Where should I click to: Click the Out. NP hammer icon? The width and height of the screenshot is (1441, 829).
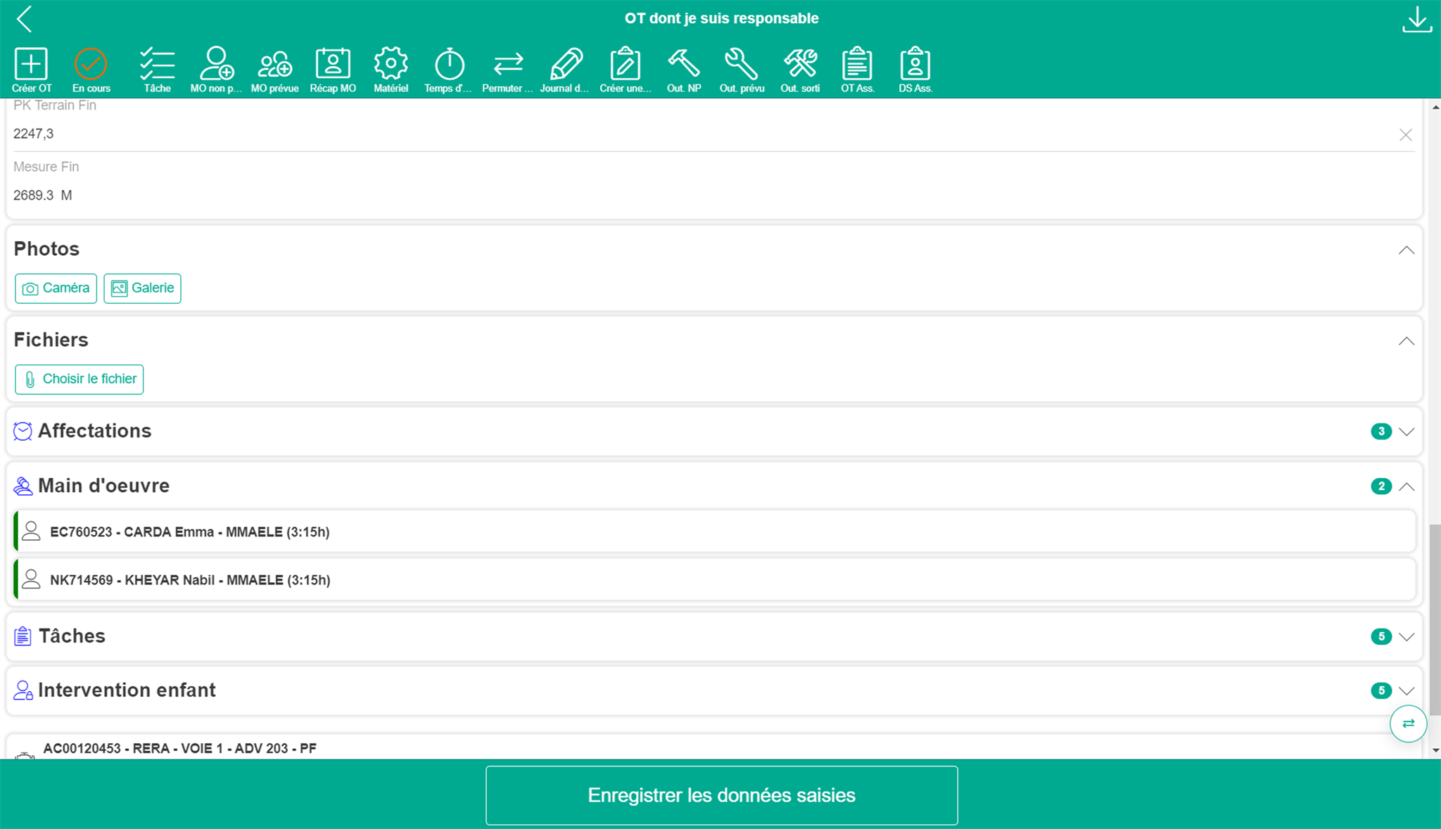(683, 65)
